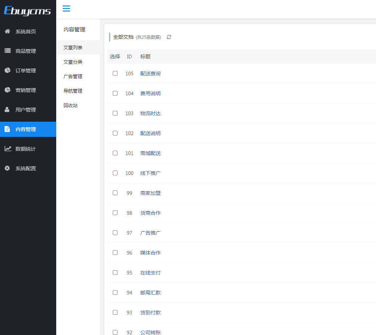Click the pie chart icon for 订单管理
The image size is (376, 335).
pyautogui.click(x=8, y=70)
